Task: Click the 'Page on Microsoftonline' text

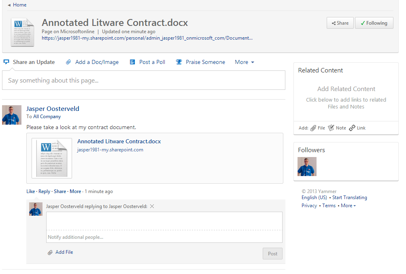Action: 68,32
